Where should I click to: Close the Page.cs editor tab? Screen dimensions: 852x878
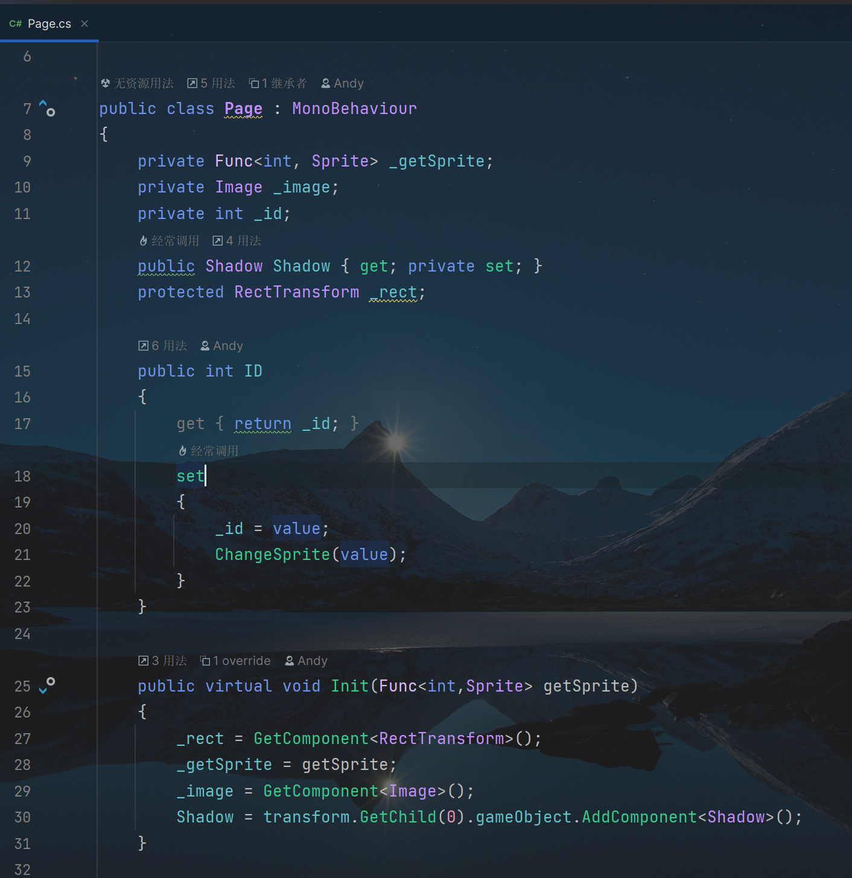coord(84,24)
